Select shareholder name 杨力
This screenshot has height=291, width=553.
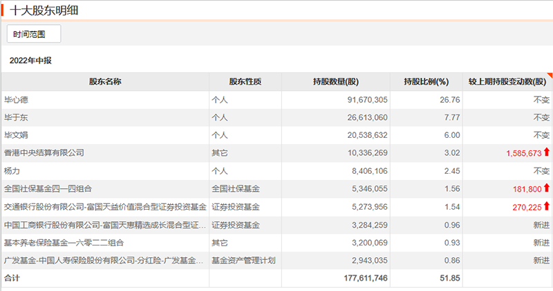pos(12,171)
